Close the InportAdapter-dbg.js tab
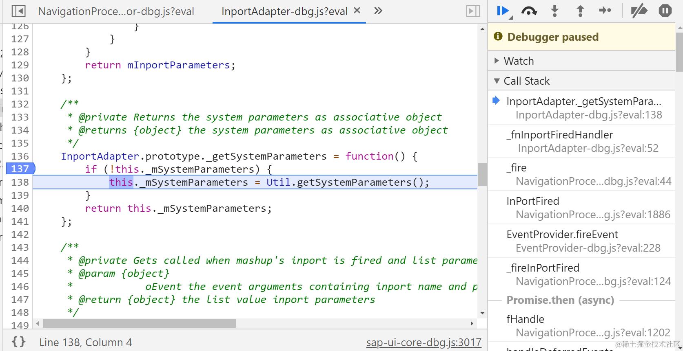 (357, 11)
